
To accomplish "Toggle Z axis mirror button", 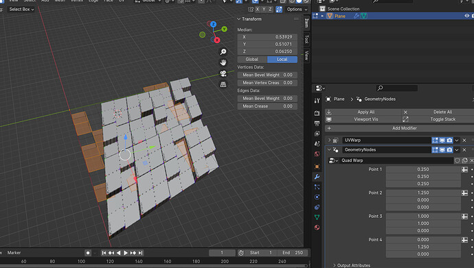I will click(270, 10).
